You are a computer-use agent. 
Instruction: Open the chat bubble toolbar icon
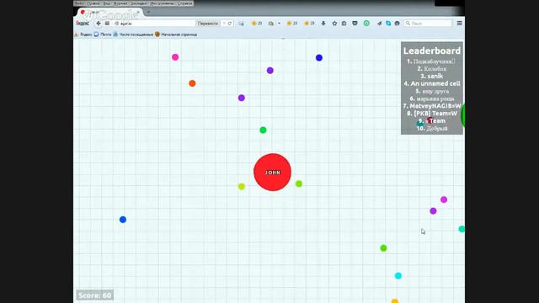pyautogui.click(x=397, y=24)
